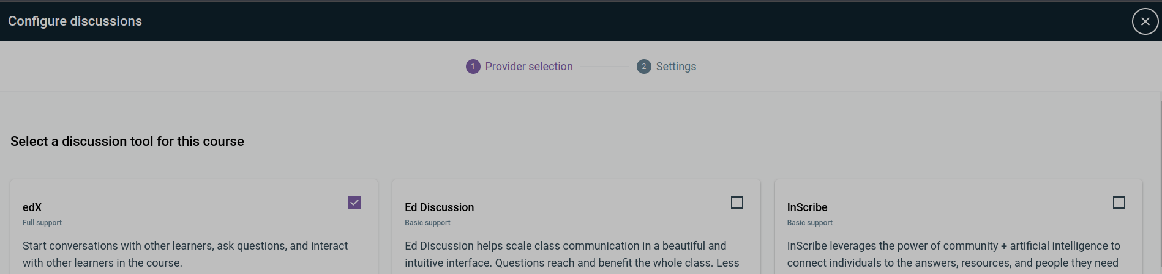The width and height of the screenshot is (1162, 274).
Task: Click the step 1 number circle
Action: [473, 67]
